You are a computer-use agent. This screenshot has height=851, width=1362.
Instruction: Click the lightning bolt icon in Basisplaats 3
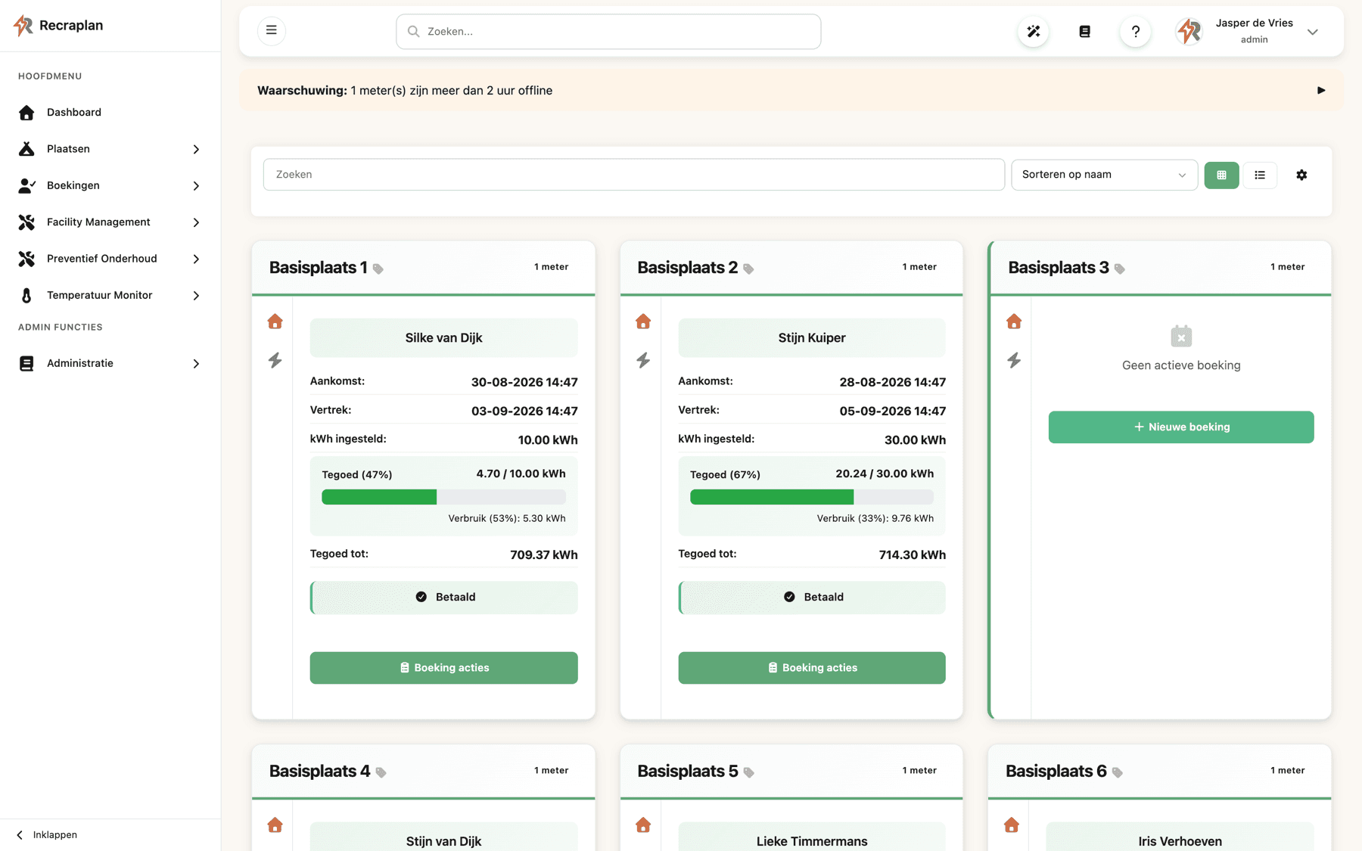[x=1014, y=360]
